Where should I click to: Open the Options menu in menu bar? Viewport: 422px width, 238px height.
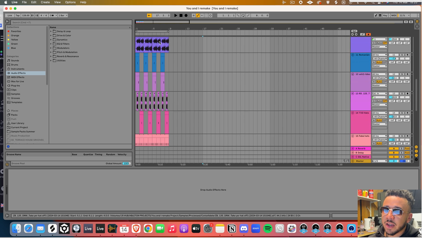pos(70,2)
